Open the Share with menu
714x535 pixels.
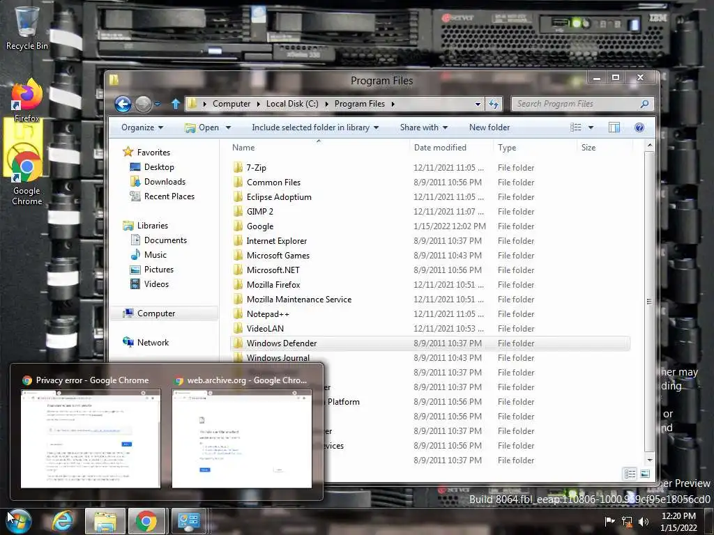(x=423, y=127)
